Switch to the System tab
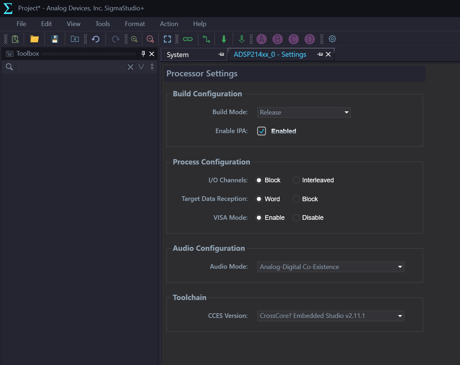 pos(178,55)
